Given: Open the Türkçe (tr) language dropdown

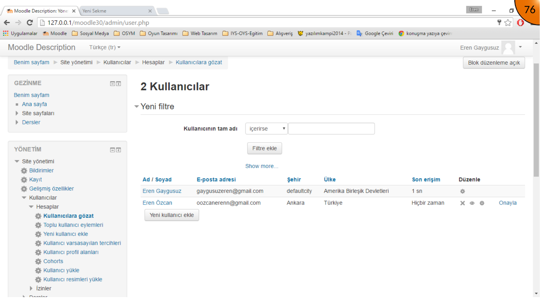Looking at the screenshot, I should [105, 47].
